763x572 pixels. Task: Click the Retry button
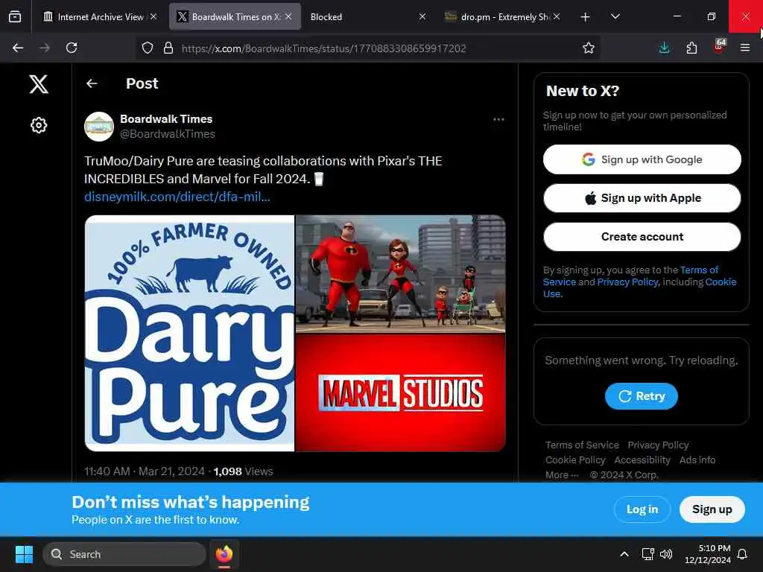tap(642, 396)
